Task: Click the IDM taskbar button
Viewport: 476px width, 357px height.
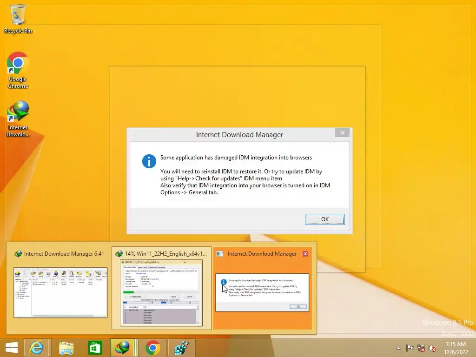Action: point(123,348)
